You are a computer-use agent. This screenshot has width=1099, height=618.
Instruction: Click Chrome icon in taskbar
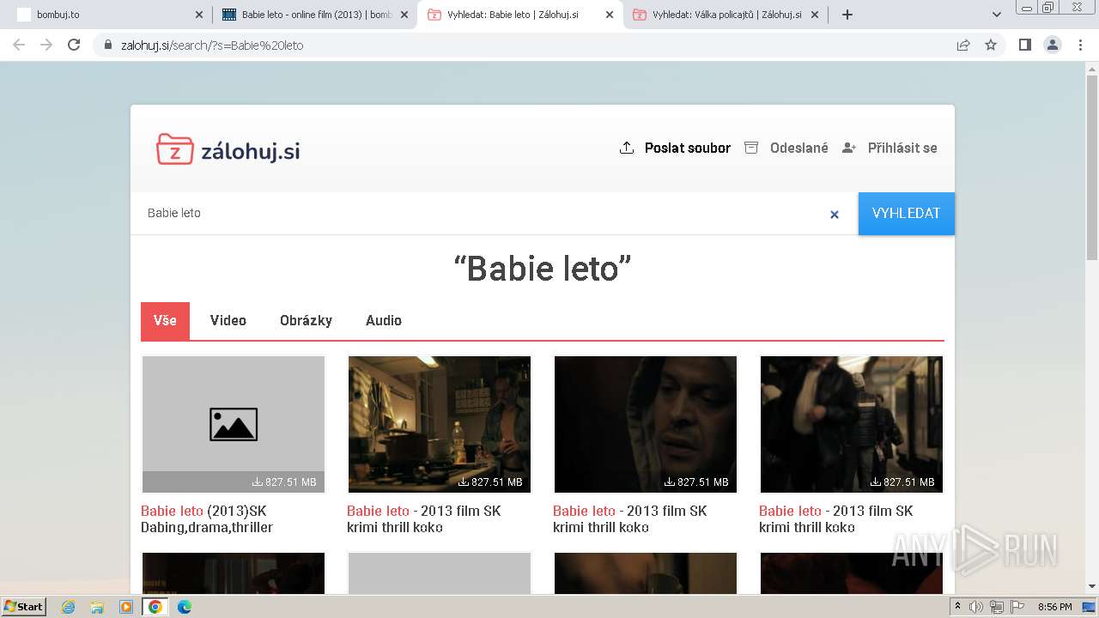(155, 607)
